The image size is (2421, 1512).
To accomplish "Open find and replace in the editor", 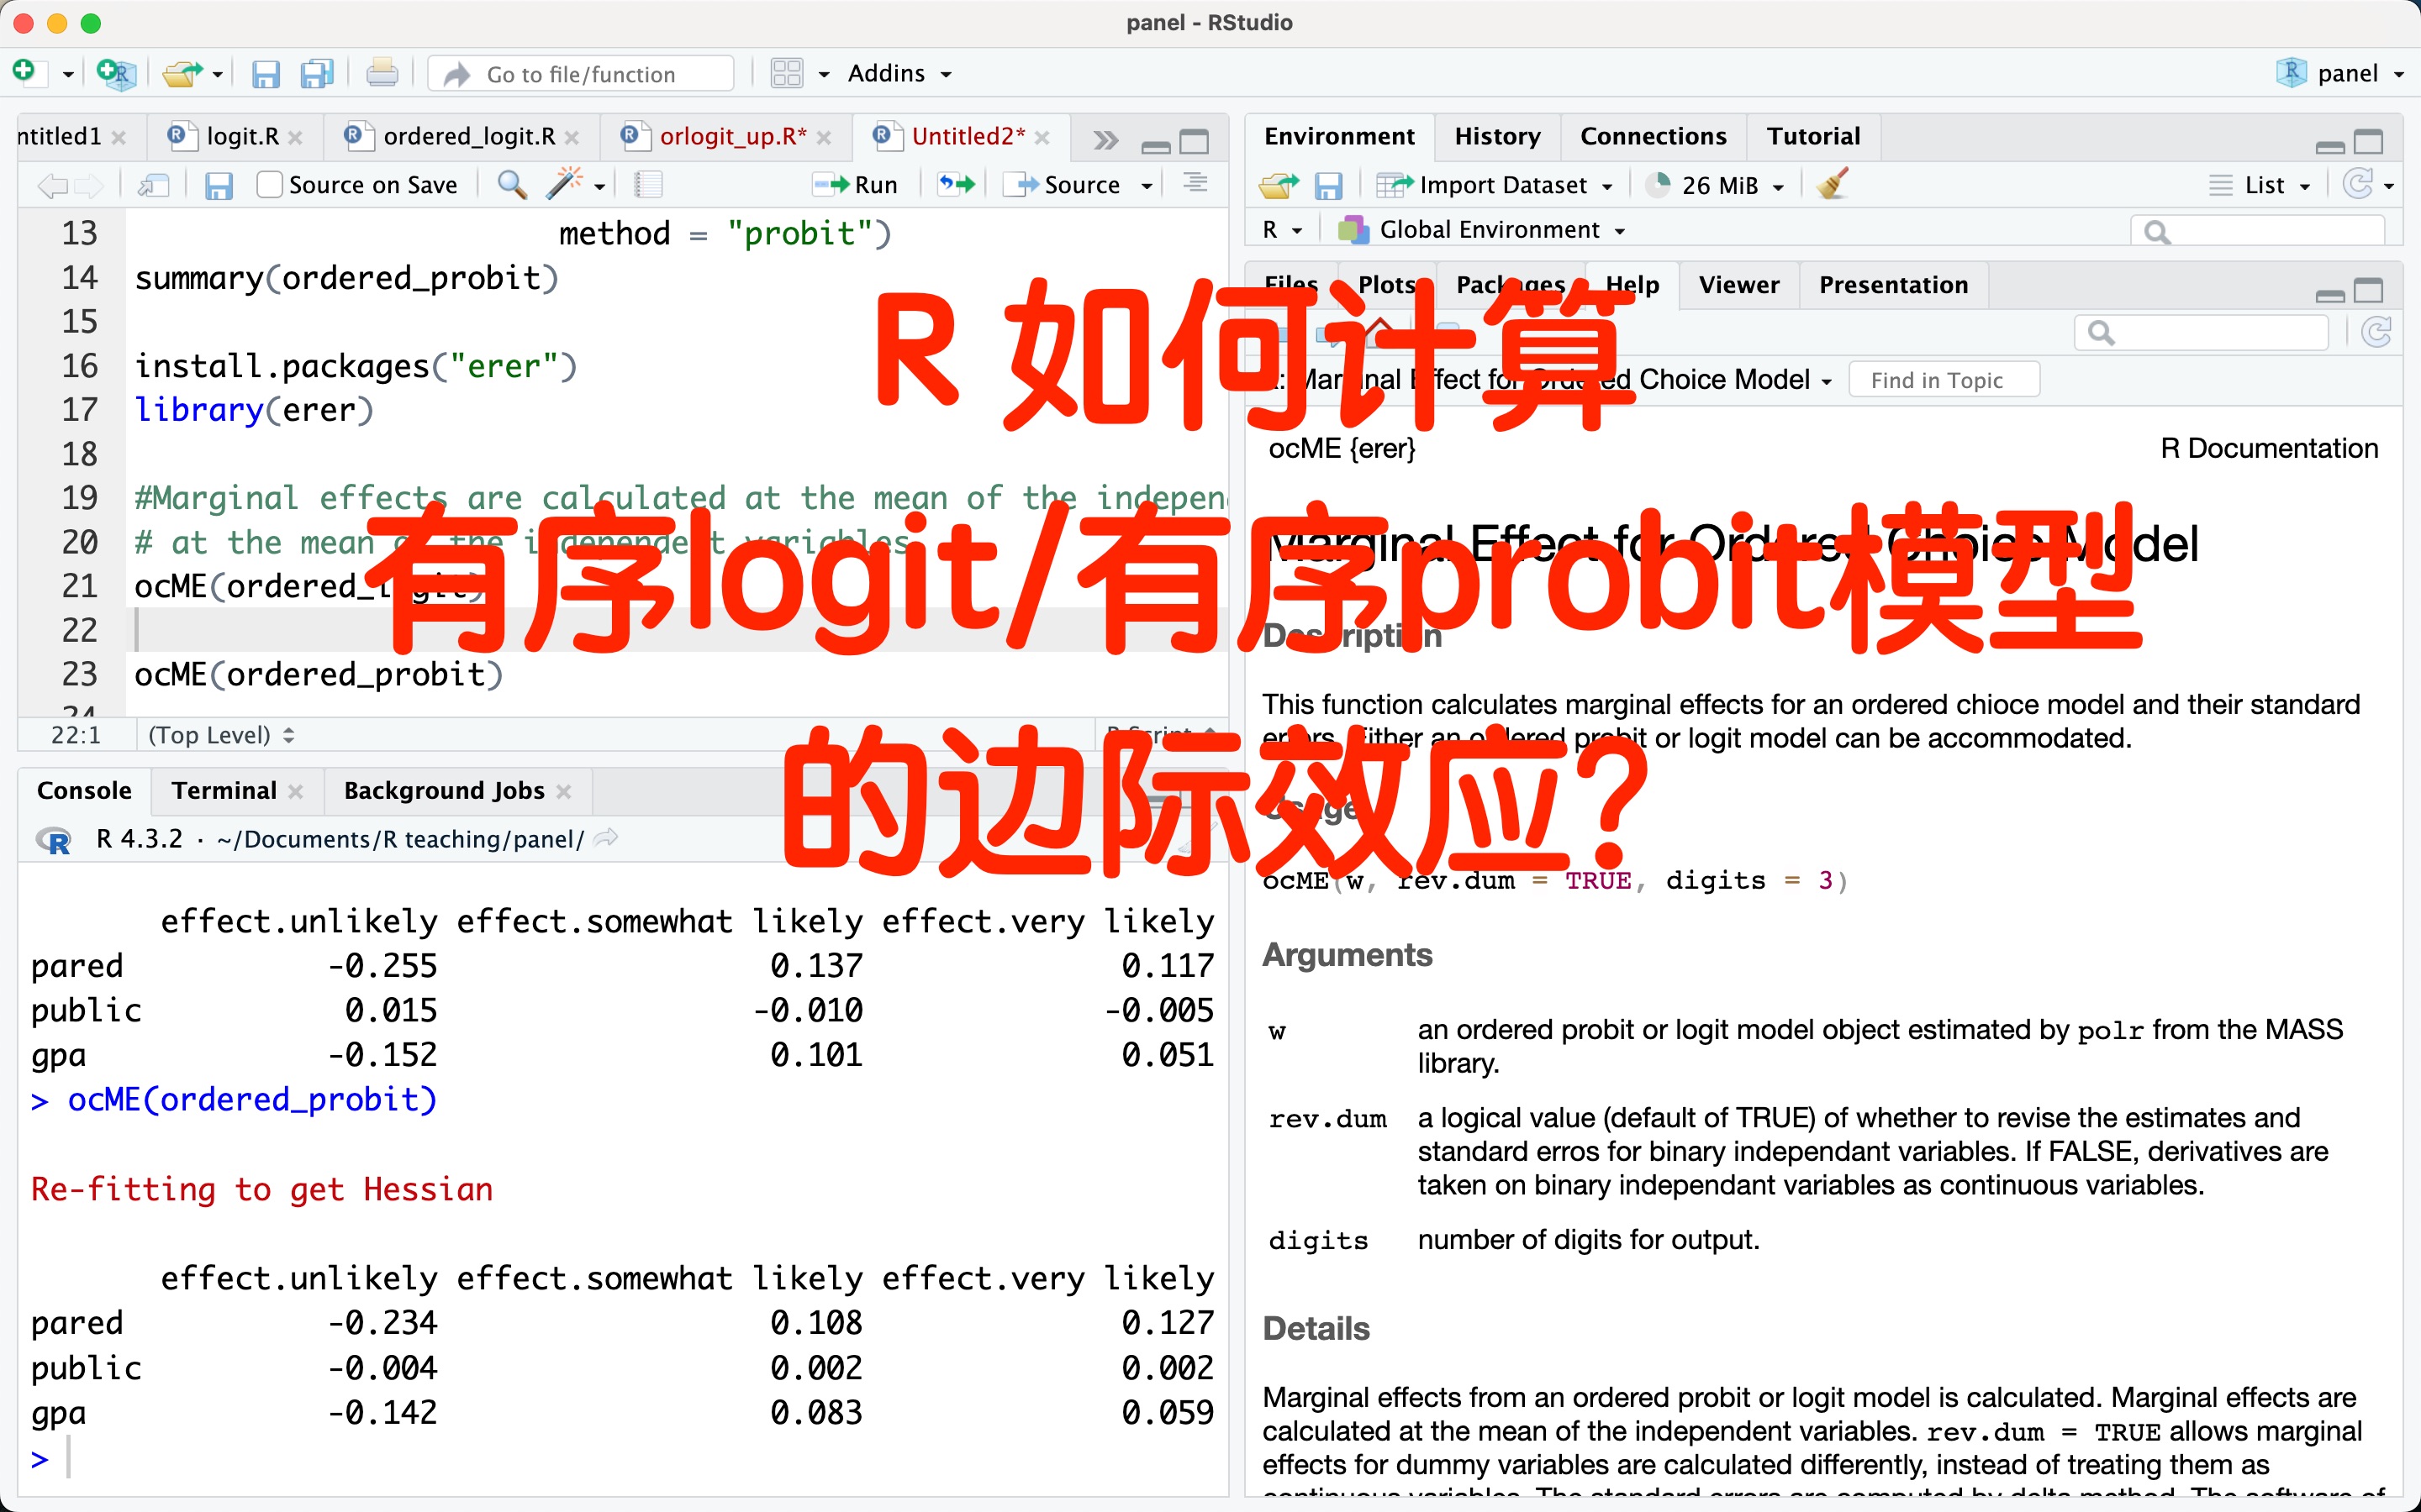I will (x=511, y=185).
